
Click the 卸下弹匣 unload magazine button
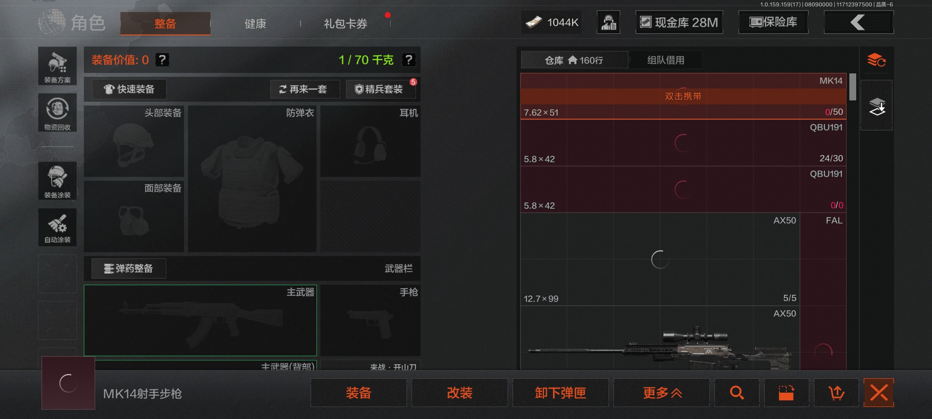click(x=560, y=393)
